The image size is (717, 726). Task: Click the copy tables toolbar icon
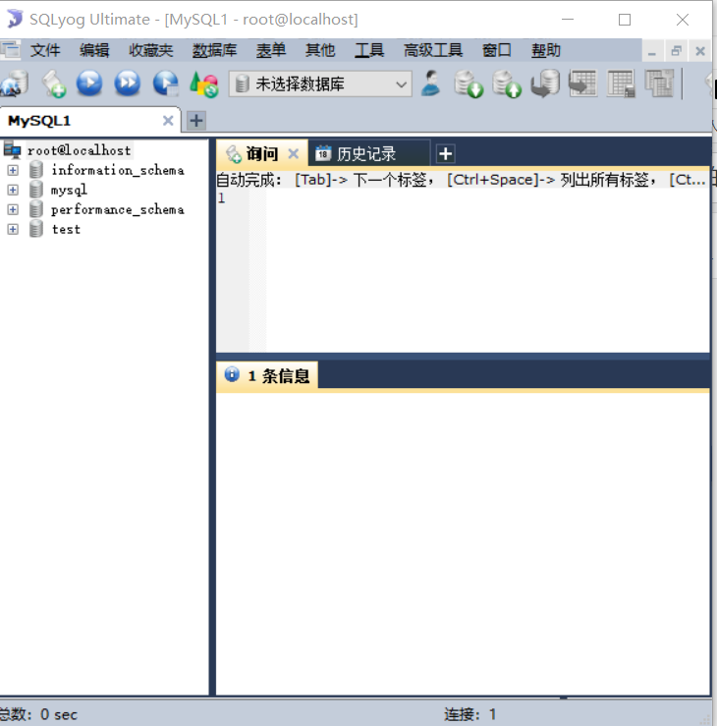click(x=659, y=84)
